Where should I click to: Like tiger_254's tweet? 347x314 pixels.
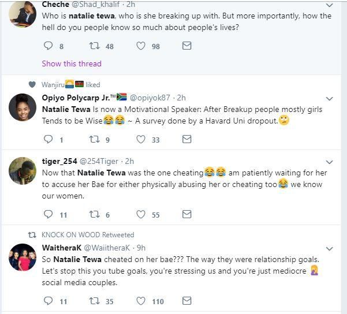click(x=141, y=214)
